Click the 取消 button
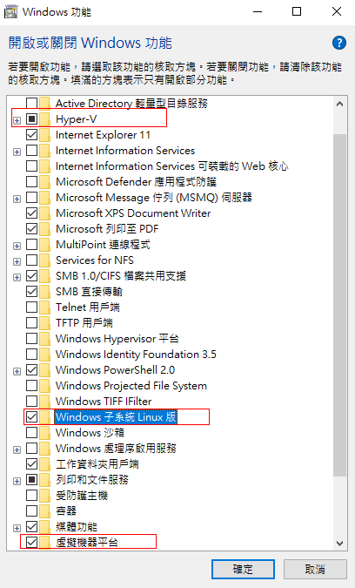The image size is (355, 588). click(x=315, y=569)
